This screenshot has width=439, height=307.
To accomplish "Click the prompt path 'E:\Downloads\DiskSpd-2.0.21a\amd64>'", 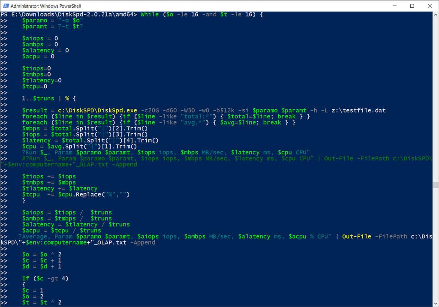I will click(74, 15).
